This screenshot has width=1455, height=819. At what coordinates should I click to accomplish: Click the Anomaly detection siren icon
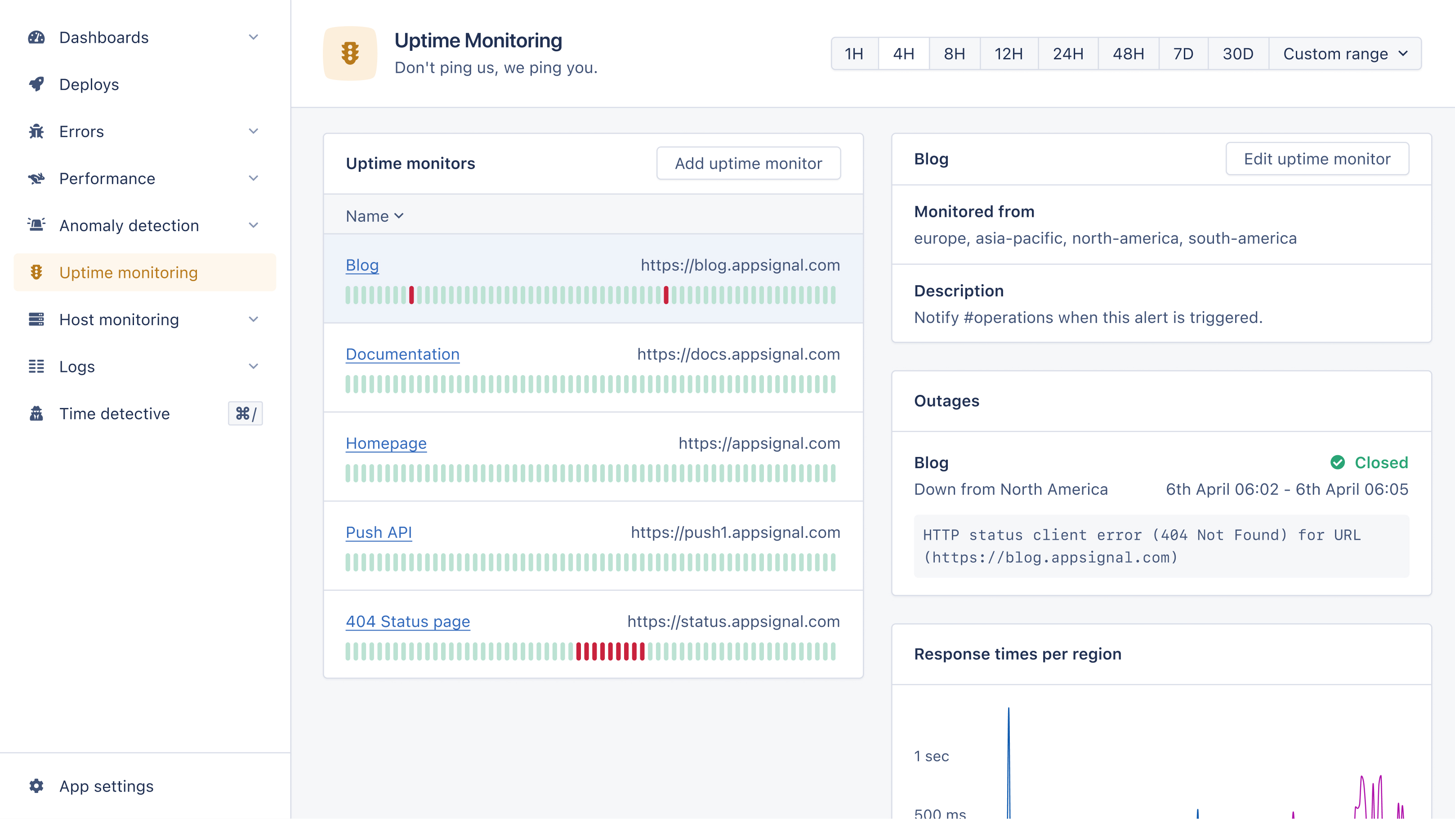point(36,225)
